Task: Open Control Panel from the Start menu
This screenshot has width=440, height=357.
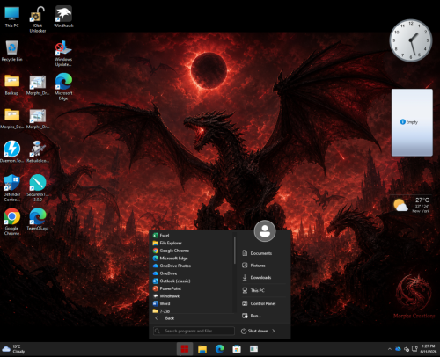Action: 263,303
